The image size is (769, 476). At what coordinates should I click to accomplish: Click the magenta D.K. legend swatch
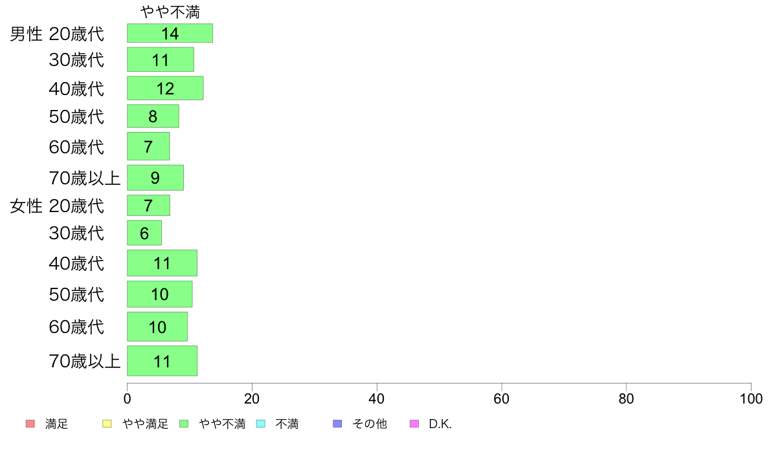(414, 424)
